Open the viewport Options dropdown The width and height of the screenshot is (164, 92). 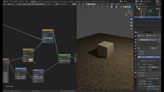[x=129, y=4]
